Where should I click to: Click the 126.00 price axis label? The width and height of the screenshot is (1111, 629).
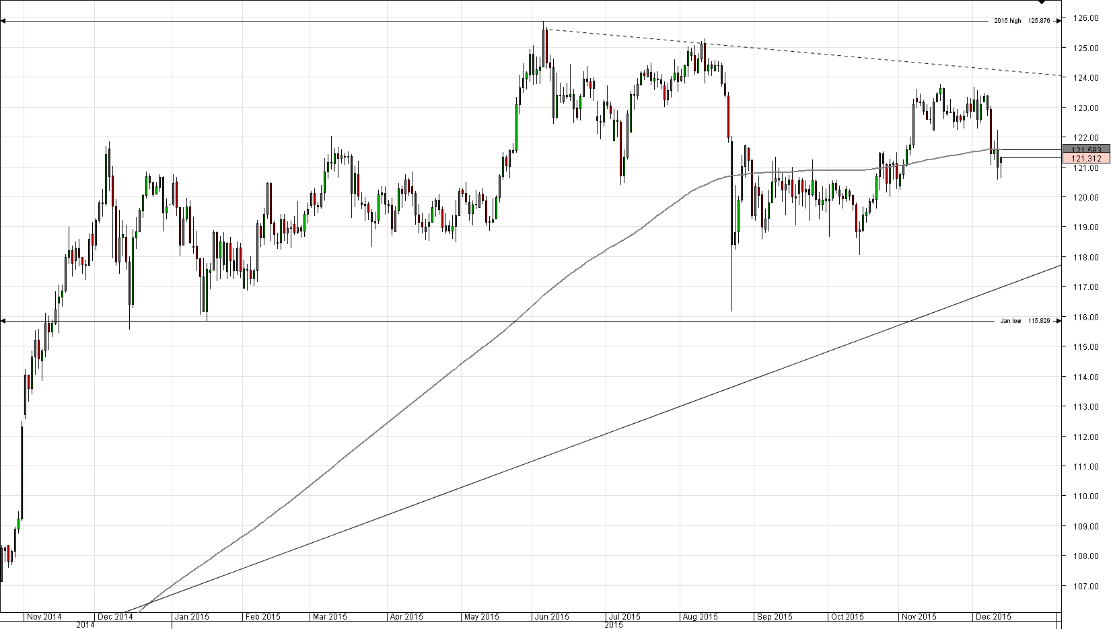point(1087,18)
